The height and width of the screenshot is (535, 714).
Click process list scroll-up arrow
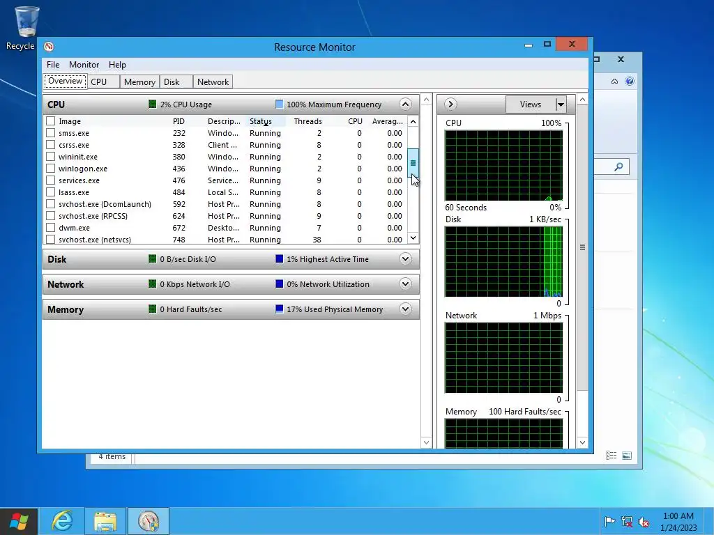(x=413, y=121)
